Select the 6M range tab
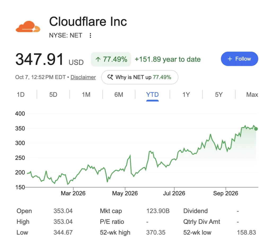 (119, 94)
